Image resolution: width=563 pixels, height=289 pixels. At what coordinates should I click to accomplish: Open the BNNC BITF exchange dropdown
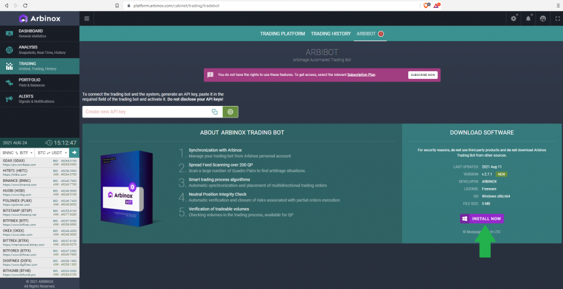[x=17, y=153]
